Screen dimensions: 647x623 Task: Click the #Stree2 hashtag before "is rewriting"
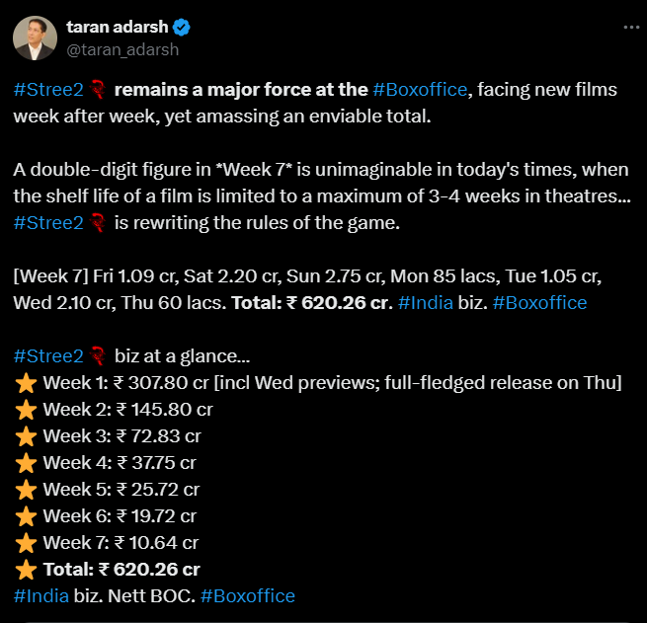click(48, 222)
